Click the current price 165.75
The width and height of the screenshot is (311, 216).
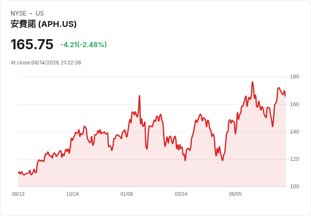pos(32,44)
